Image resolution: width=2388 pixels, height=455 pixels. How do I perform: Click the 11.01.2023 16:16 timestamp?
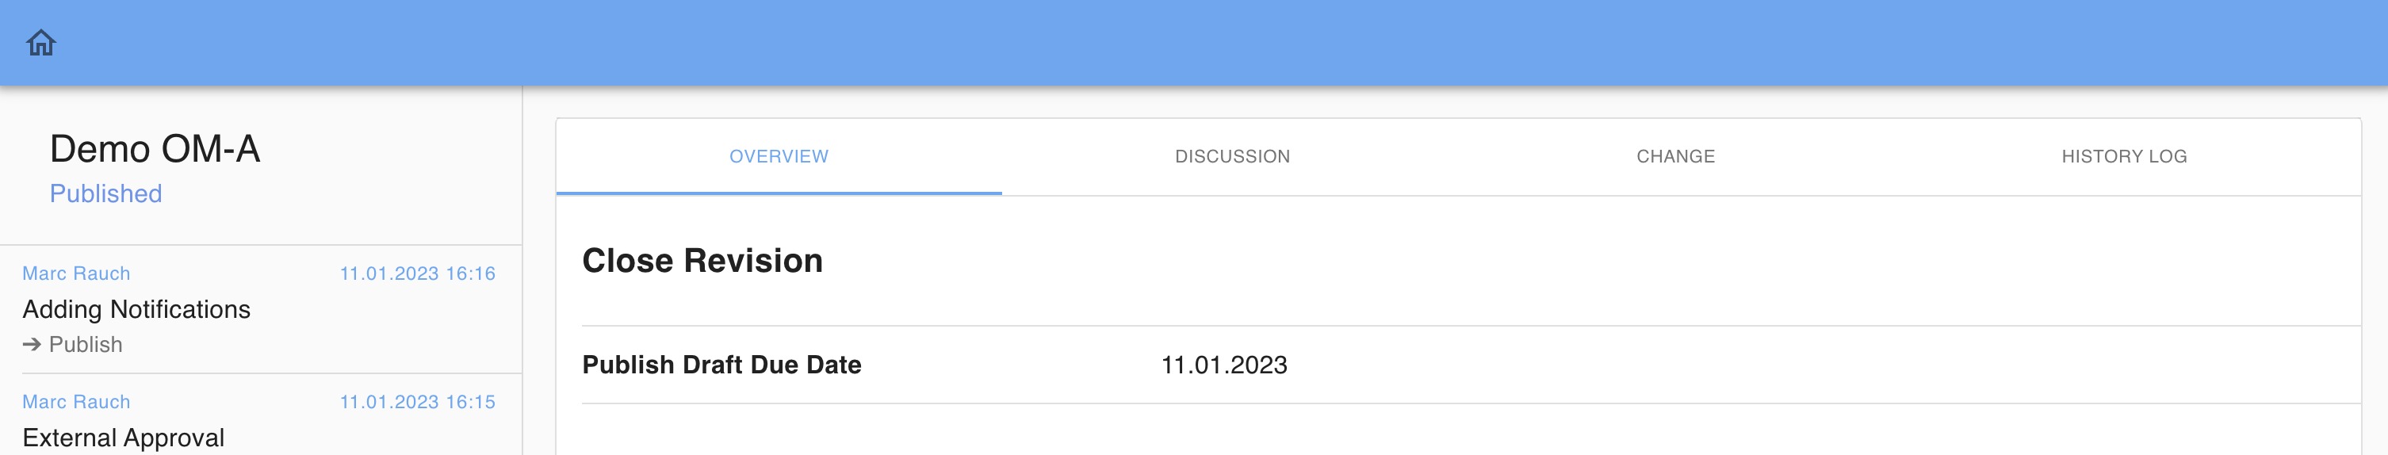417,273
